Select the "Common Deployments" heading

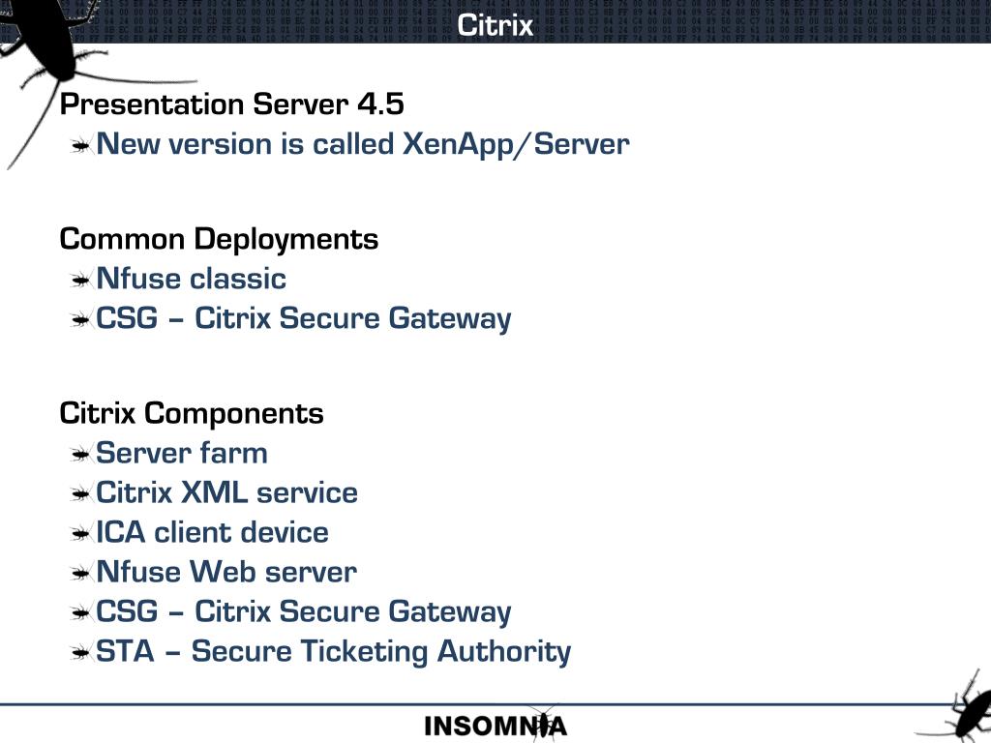click(219, 240)
